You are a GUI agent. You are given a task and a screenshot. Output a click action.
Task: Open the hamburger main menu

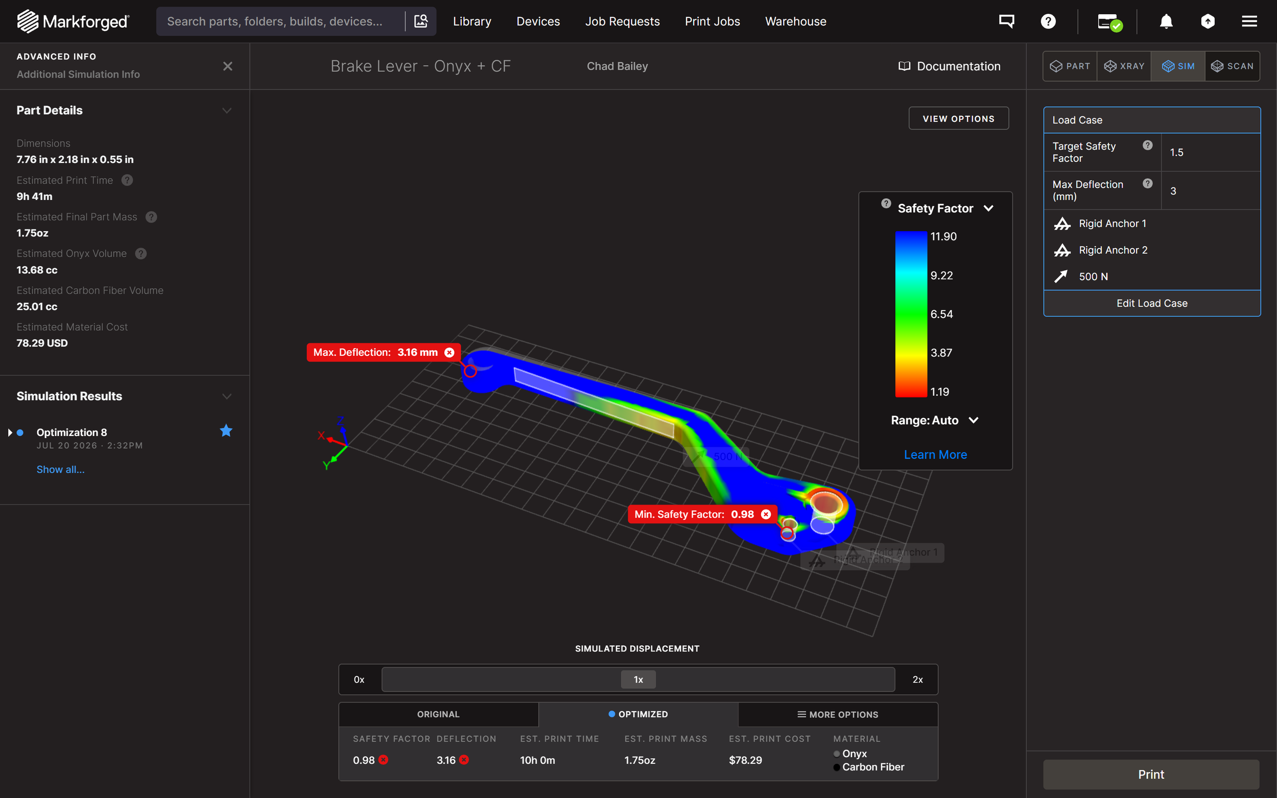coord(1249,21)
